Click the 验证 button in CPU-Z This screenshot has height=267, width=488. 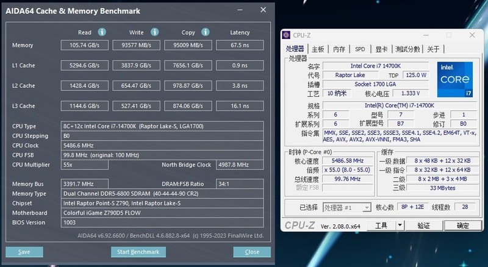(x=423, y=226)
